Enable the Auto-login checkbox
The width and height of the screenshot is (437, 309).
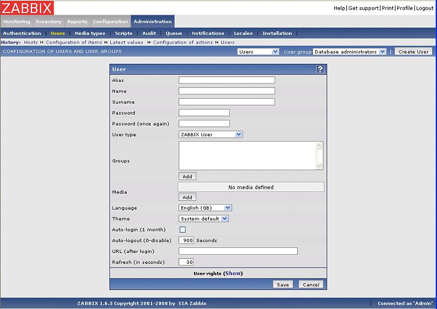pyautogui.click(x=182, y=230)
